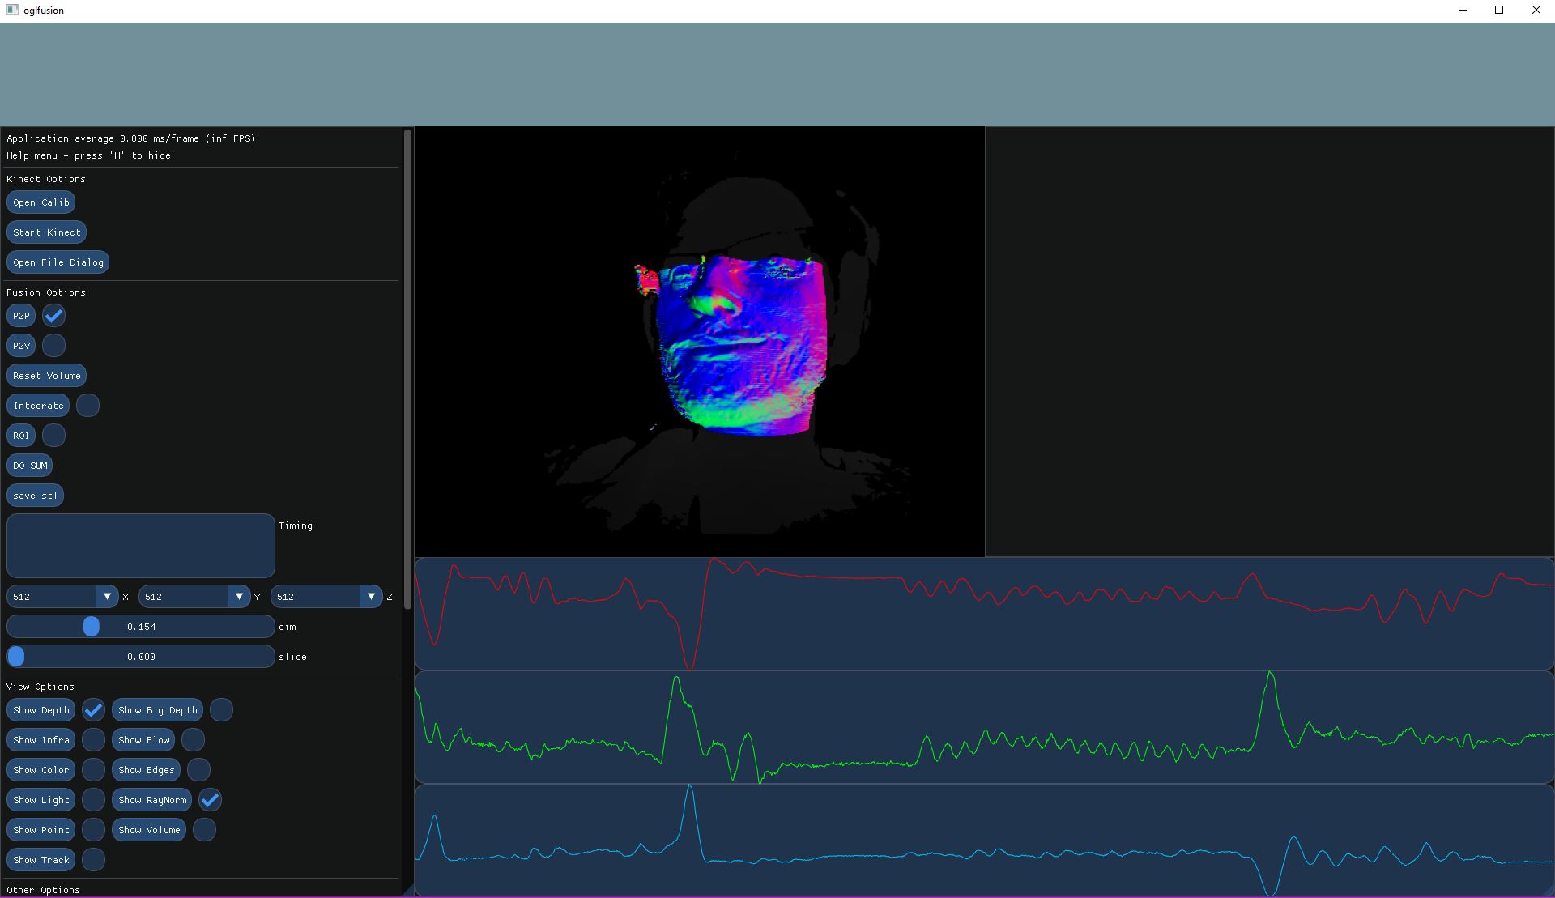
Task: Enable the Show Flow checkbox
Action: [193, 740]
